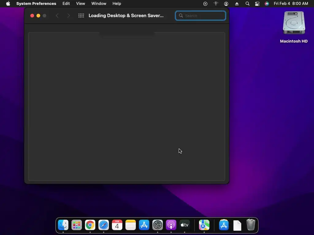Launch Safari from the Dock
This screenshot has height=235, width=314.
(104, 225)
